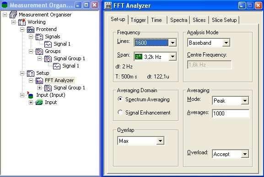Open the Span dropdown

click(x=172, y=57)
